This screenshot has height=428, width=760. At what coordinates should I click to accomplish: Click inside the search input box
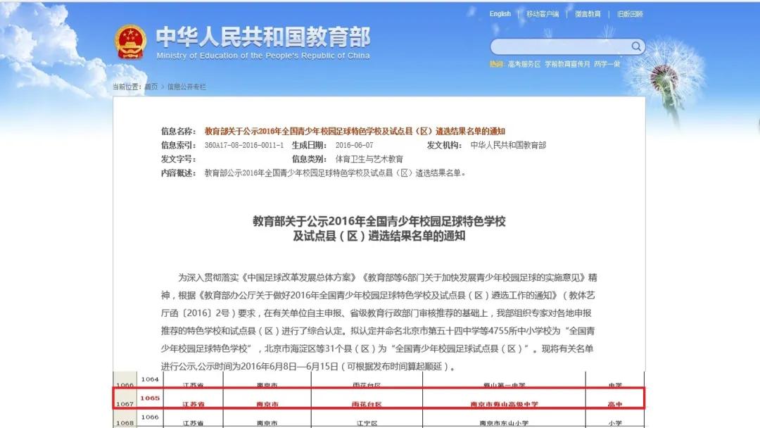(556, 46)
